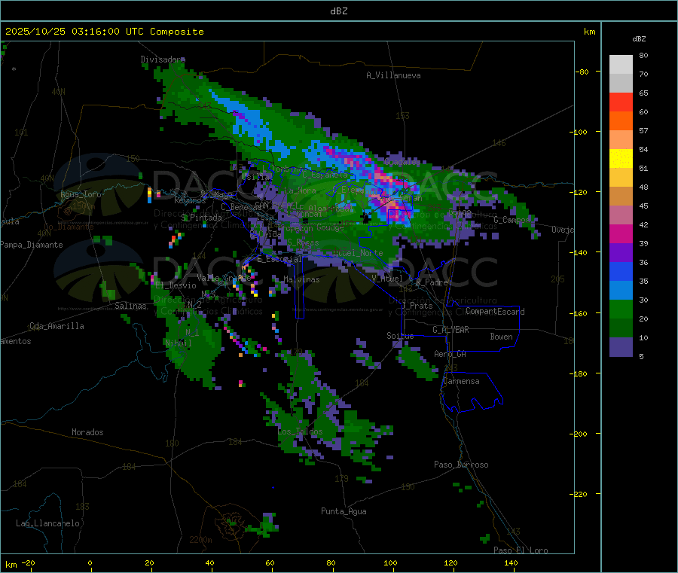
Task: Click the CompantEscard location label
Action: (495, 312)
